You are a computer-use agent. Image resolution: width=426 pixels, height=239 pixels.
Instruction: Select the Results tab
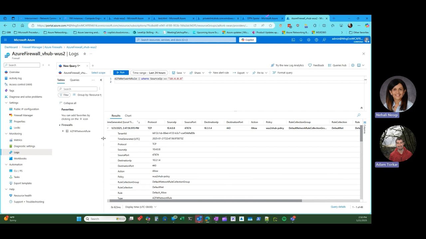coord(116,116)
